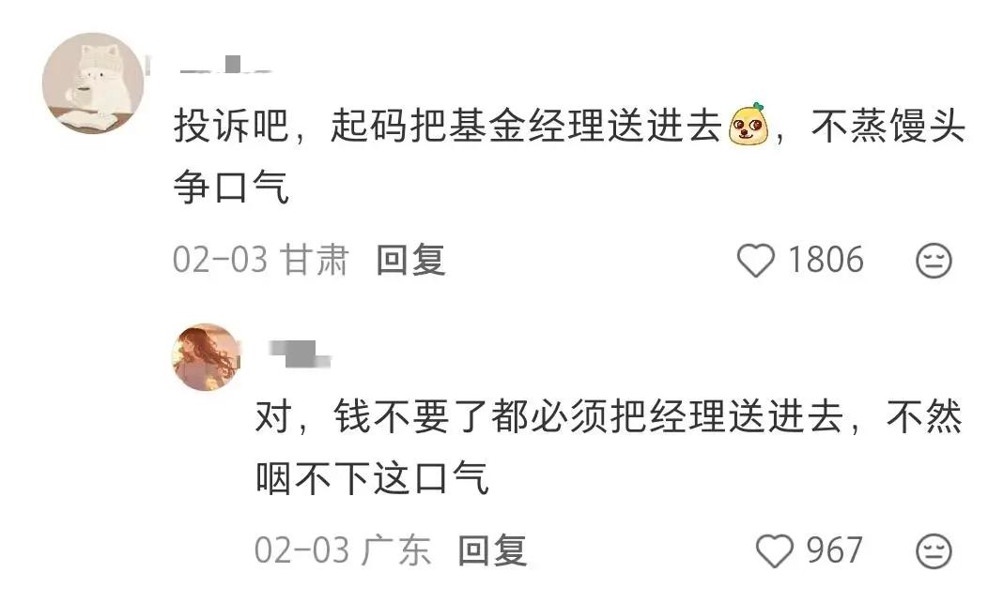Click 回复 under the 广东 reply

click(x=492, y=550)
